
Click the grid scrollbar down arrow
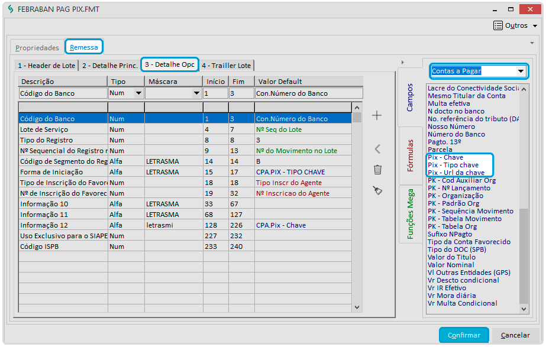[357, 307]
